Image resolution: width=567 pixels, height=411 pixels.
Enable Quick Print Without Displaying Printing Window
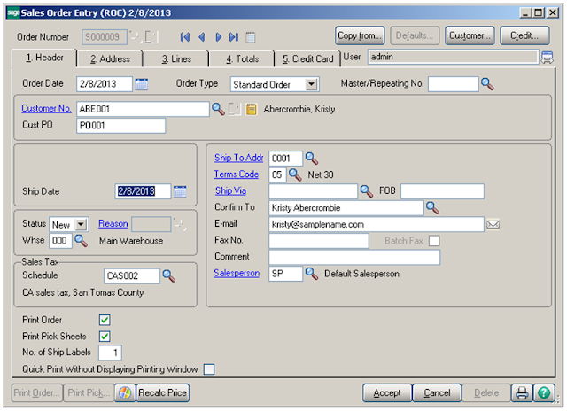tap(209, 368)
